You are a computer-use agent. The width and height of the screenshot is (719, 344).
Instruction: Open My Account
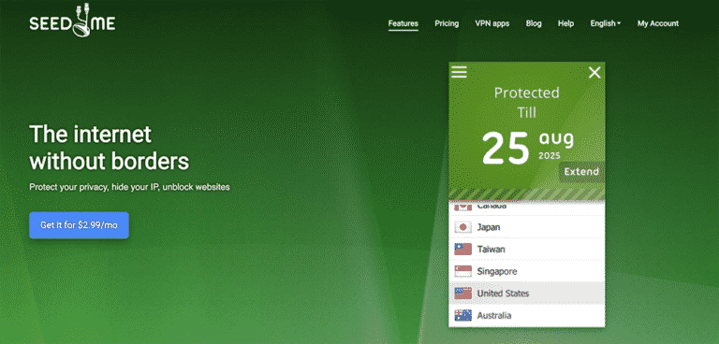[x=658, y=23]
